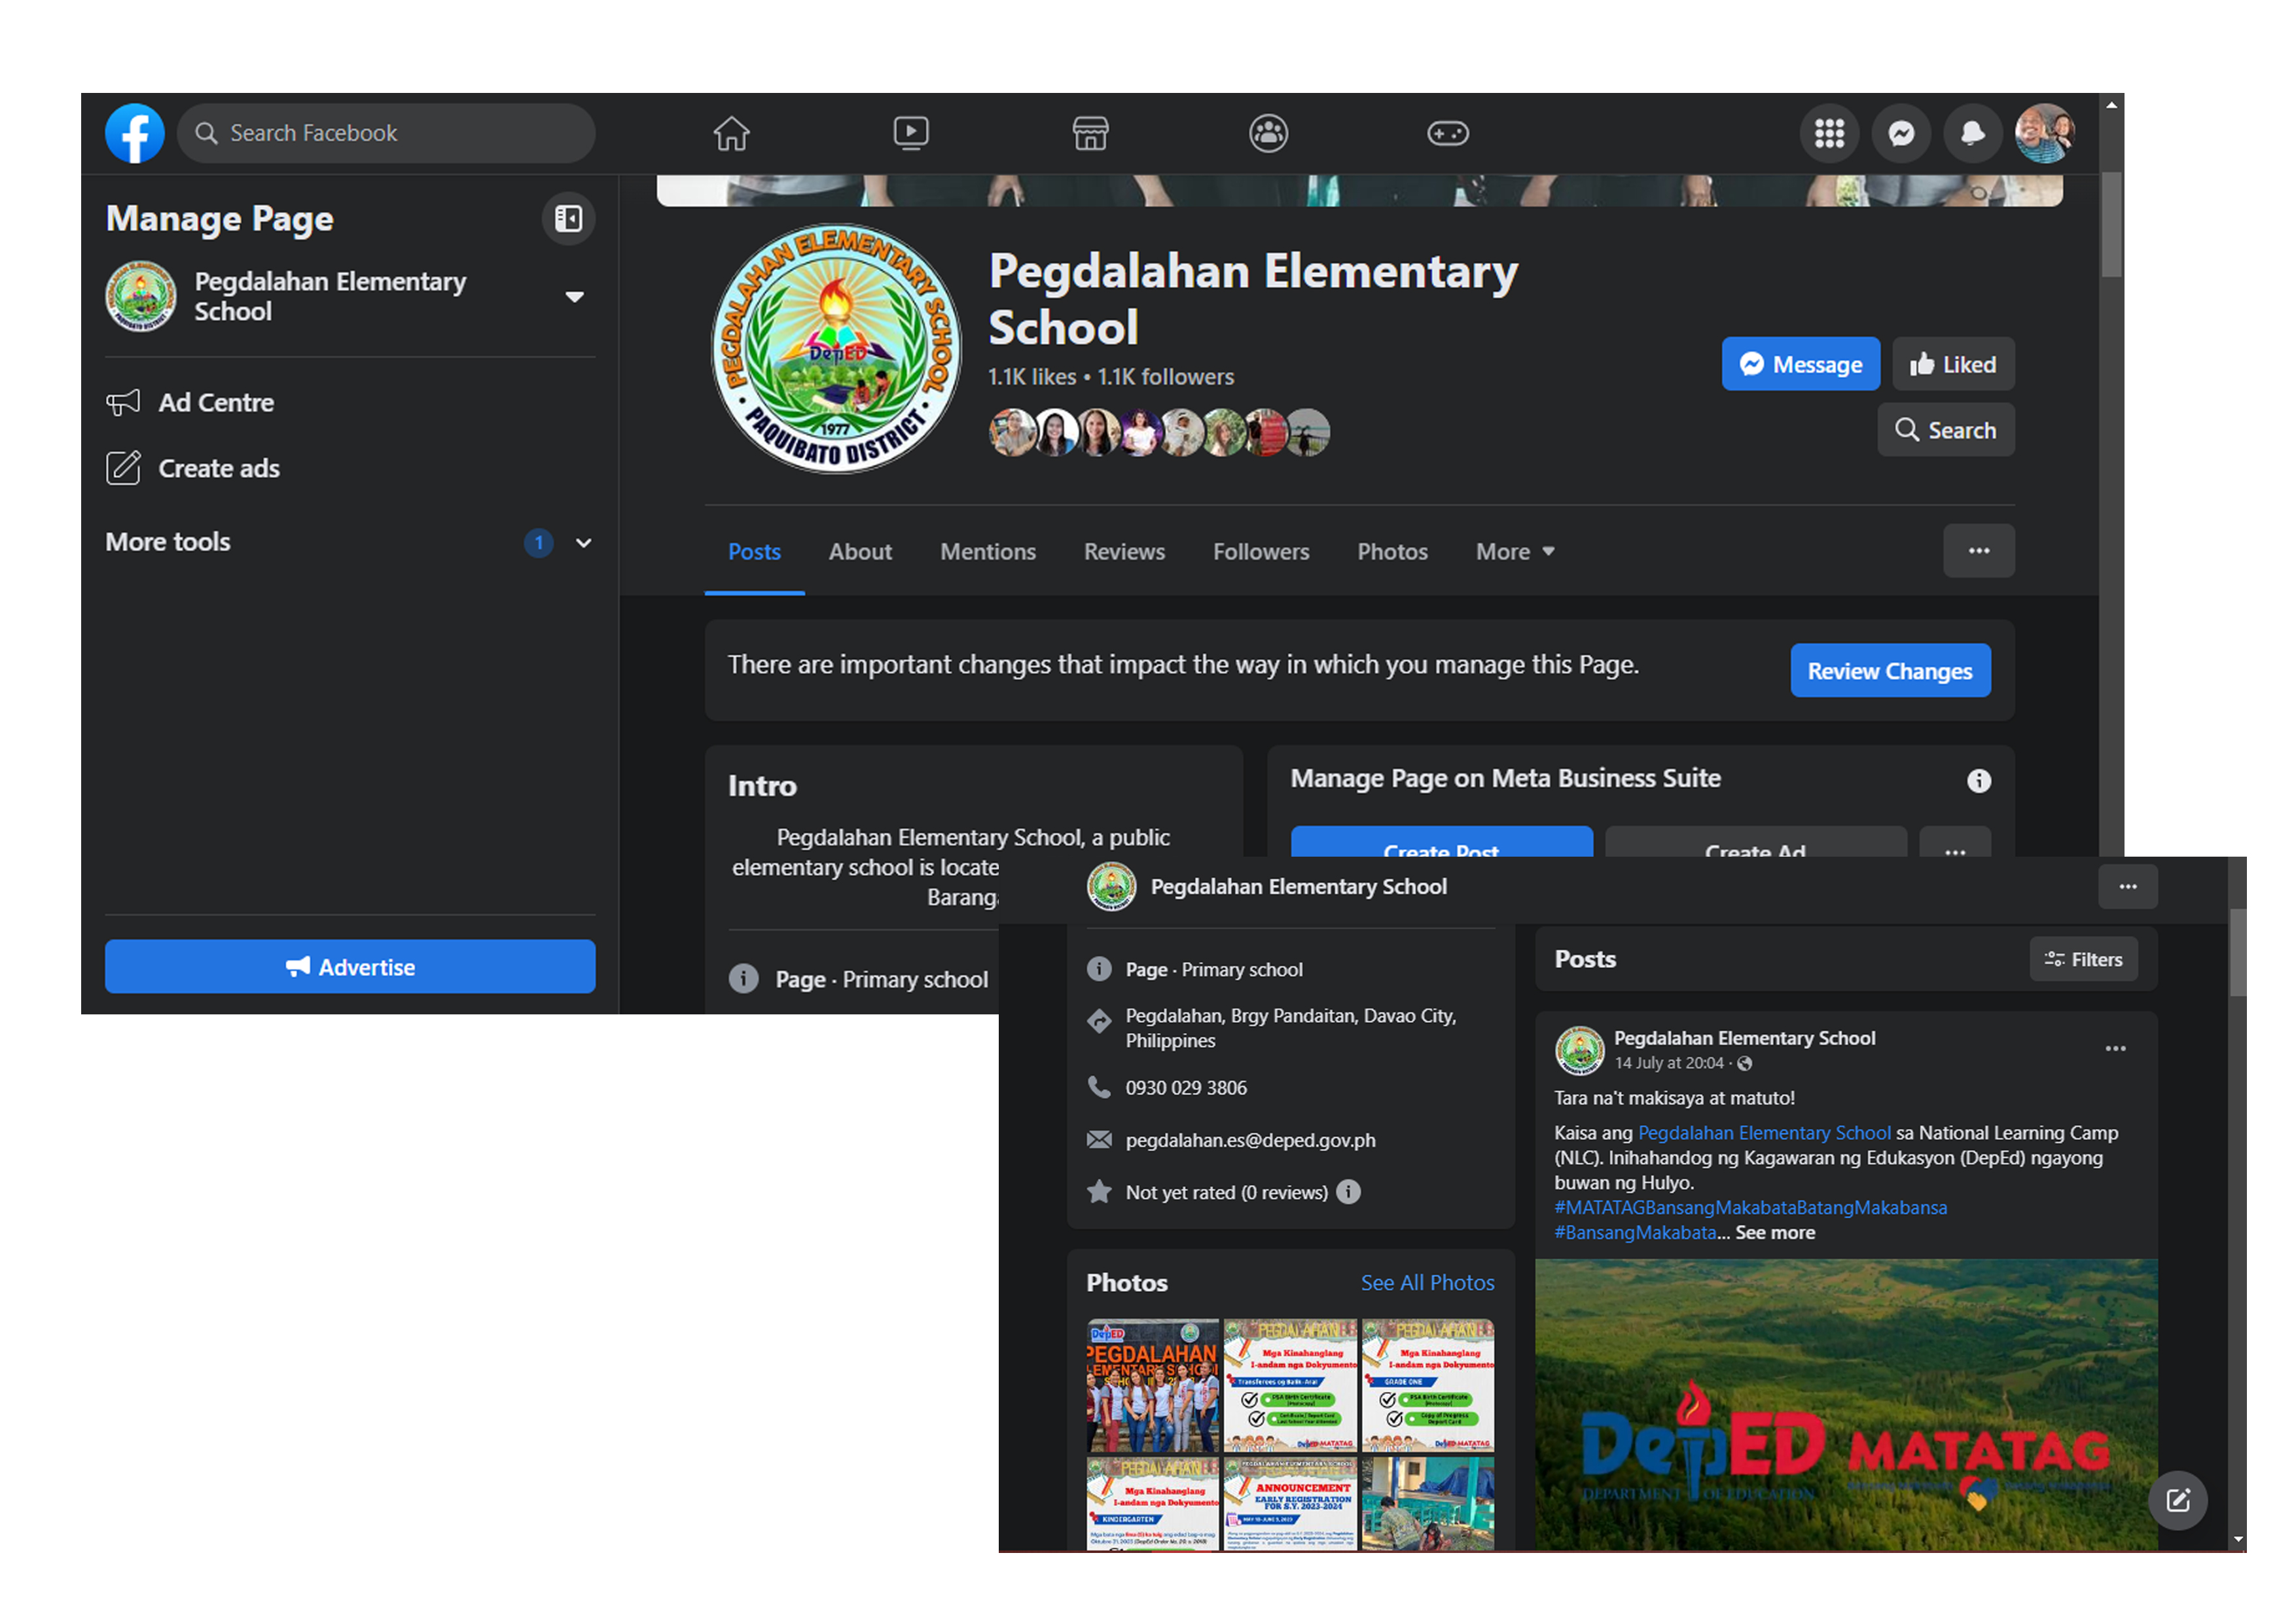
Task: Switch to the Reviews tab
Action: click(1124, 552)
